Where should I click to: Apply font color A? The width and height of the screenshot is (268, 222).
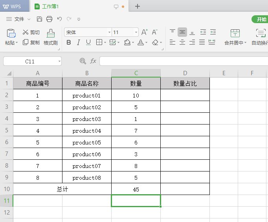pos(141,42)
